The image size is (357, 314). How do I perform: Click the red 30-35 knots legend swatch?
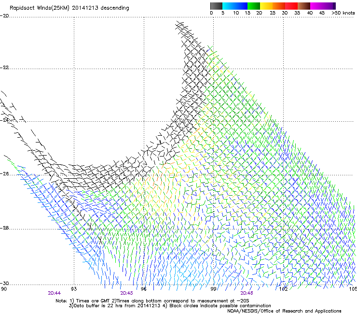291,6
